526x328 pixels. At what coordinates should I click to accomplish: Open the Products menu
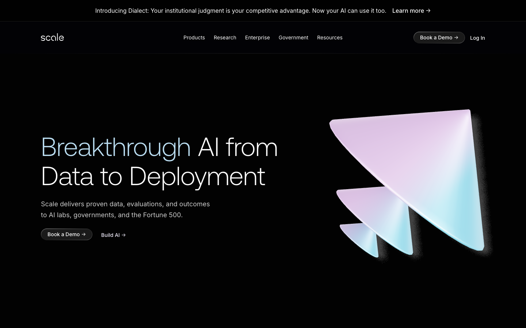click(194, 38)
